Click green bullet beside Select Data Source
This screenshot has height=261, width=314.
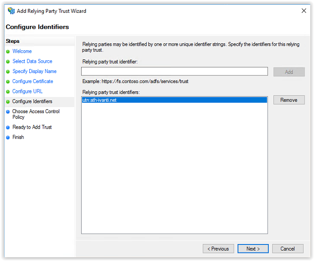8,62
